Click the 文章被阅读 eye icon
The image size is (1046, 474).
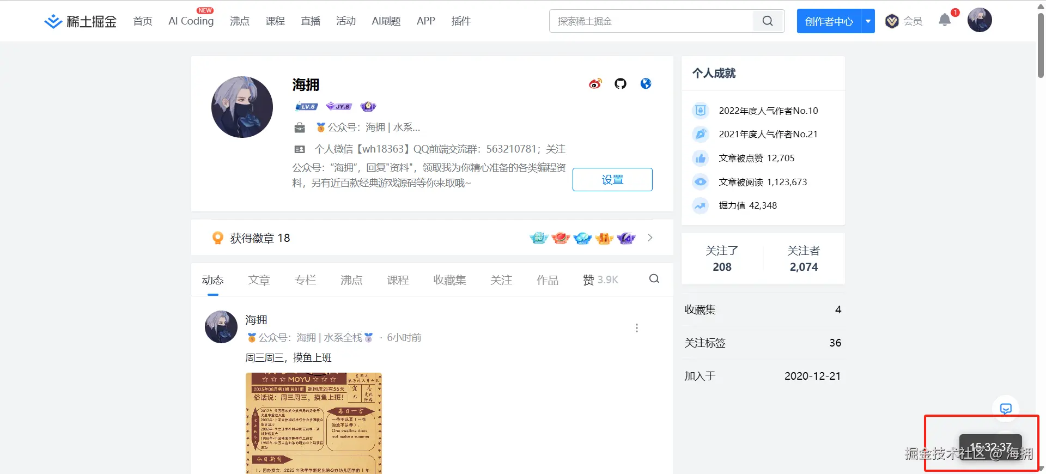(701, 182)
